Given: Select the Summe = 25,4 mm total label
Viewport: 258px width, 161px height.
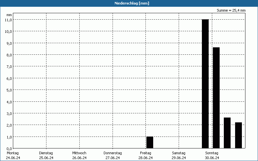Looking at the screenshot, I should [x=231, y=10].
